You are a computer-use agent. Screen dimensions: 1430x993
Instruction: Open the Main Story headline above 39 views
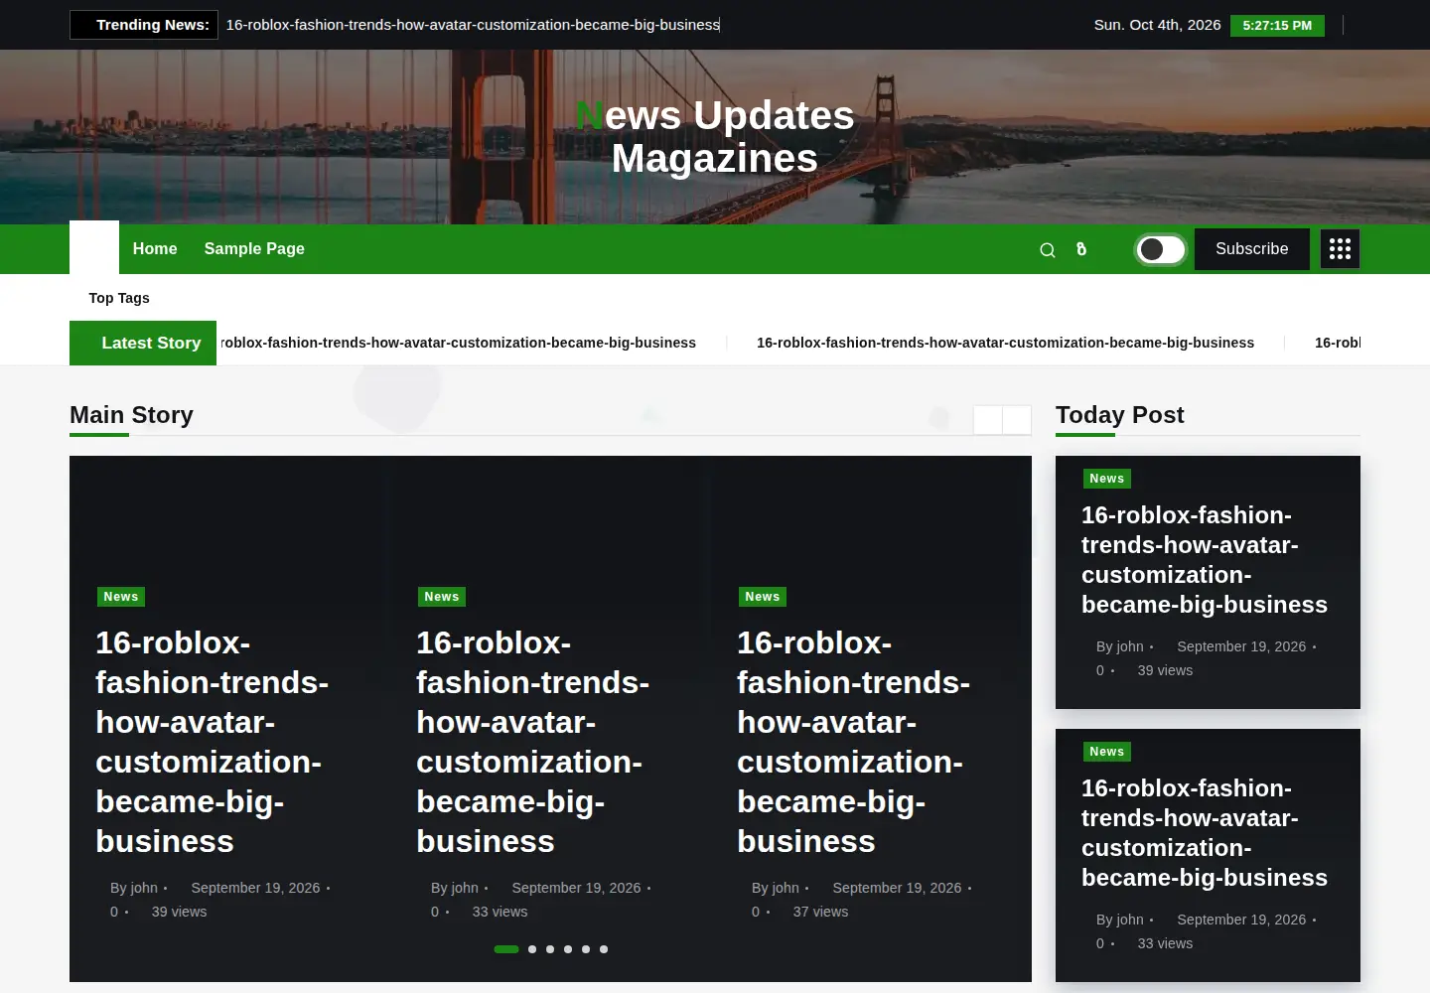(212, 742)
